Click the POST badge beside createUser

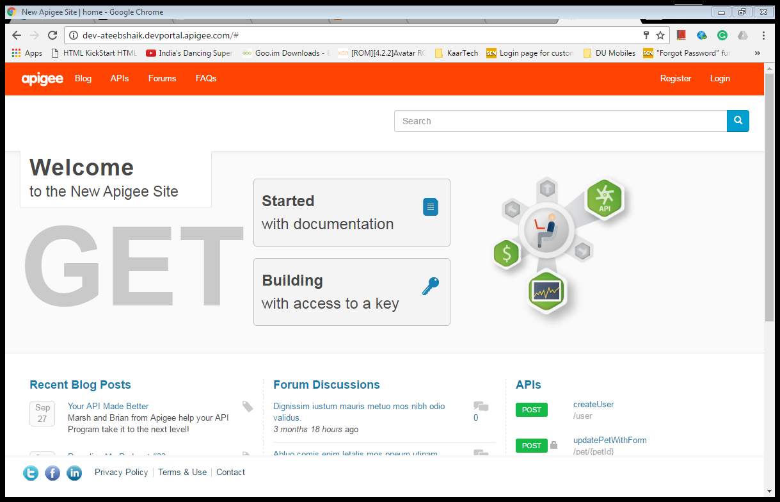[x=532, y=410]
